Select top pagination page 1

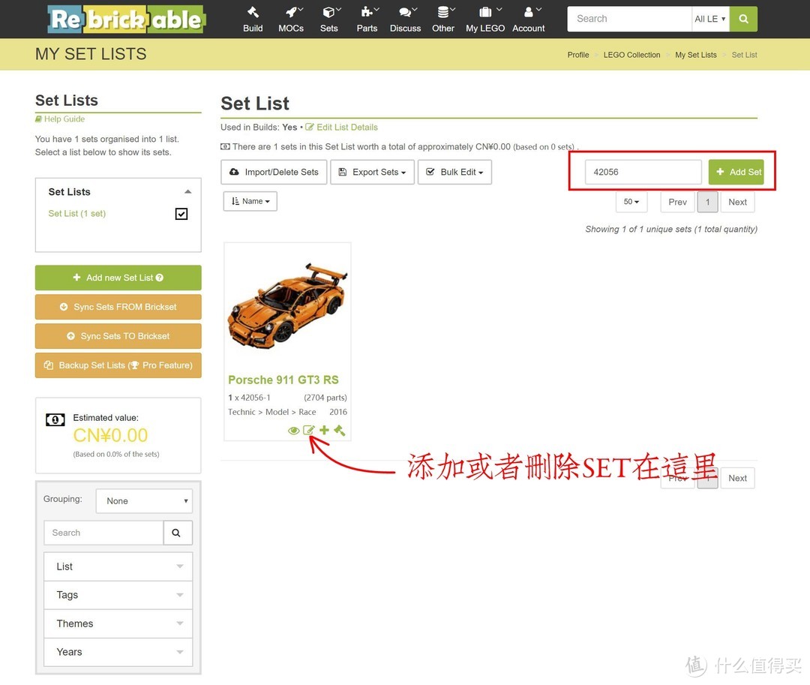708,202
